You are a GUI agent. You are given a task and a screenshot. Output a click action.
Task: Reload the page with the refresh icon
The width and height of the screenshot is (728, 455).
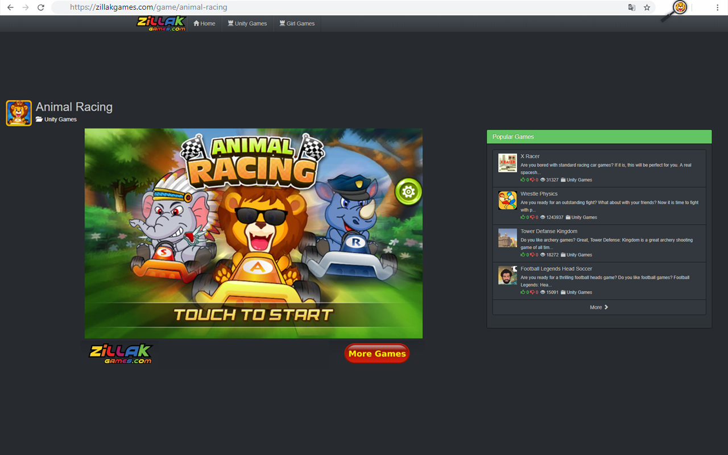(40, 7)
